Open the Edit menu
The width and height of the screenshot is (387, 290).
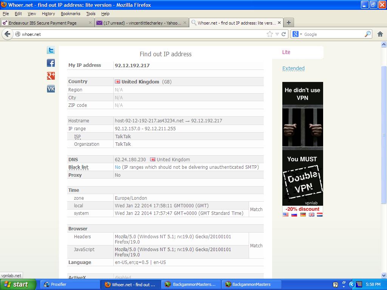[x=18, y=14]
